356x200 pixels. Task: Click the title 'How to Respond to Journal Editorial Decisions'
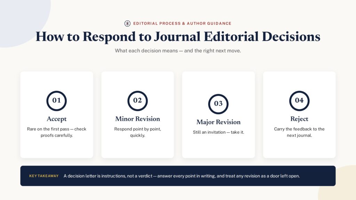click(x=178, y=37)
